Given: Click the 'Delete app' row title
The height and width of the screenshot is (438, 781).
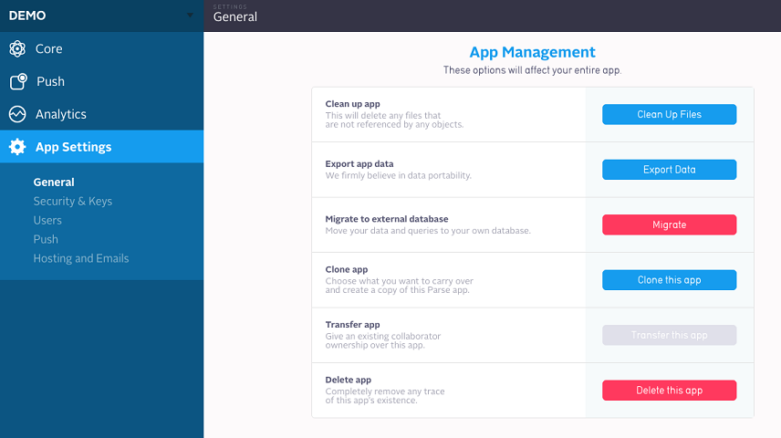Looking at the screenshot, I should coord(349,380).
